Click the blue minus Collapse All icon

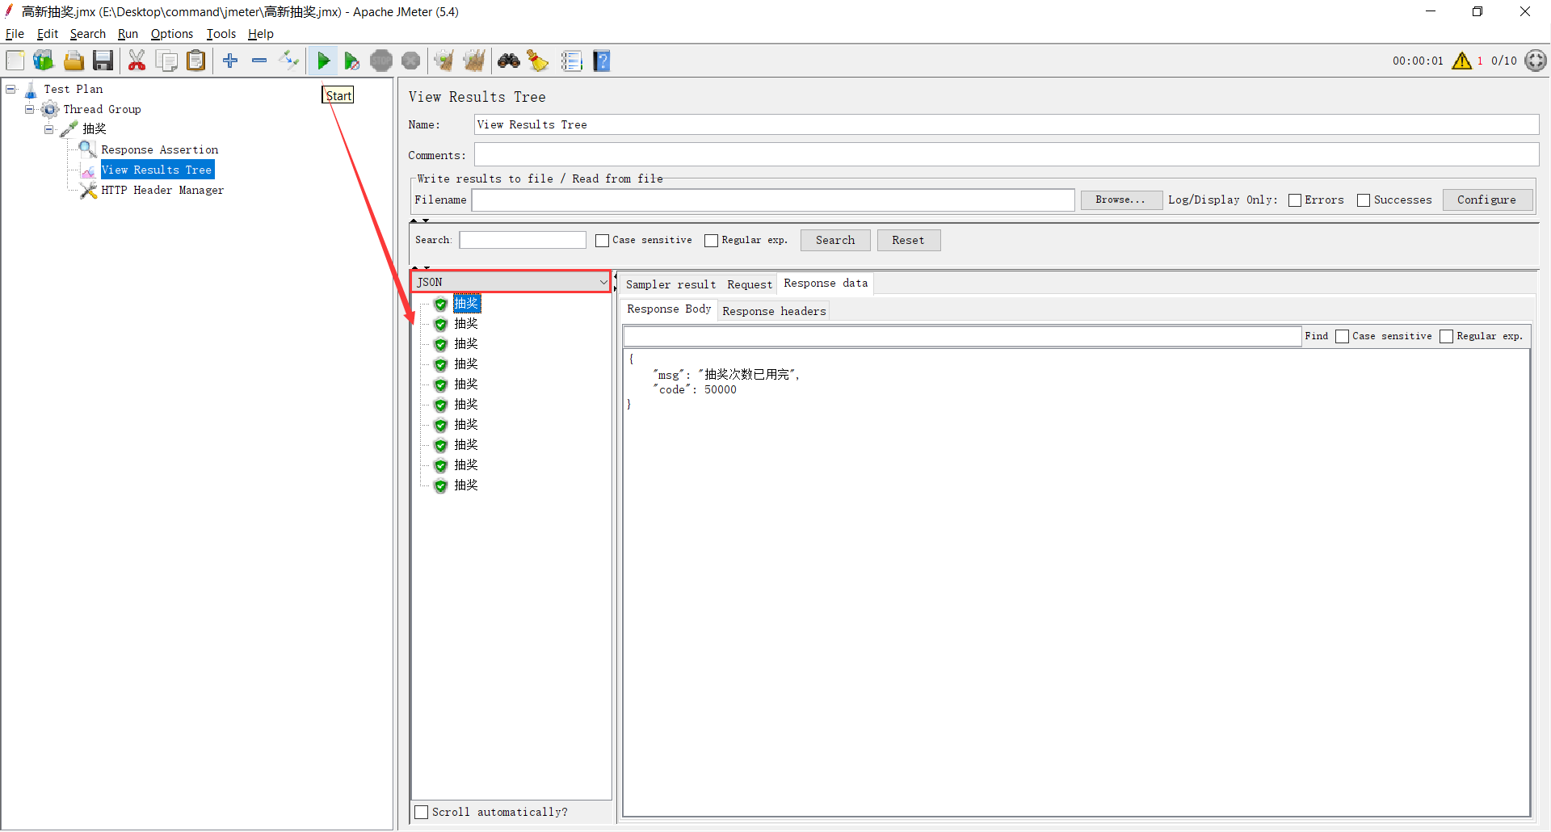259,61
